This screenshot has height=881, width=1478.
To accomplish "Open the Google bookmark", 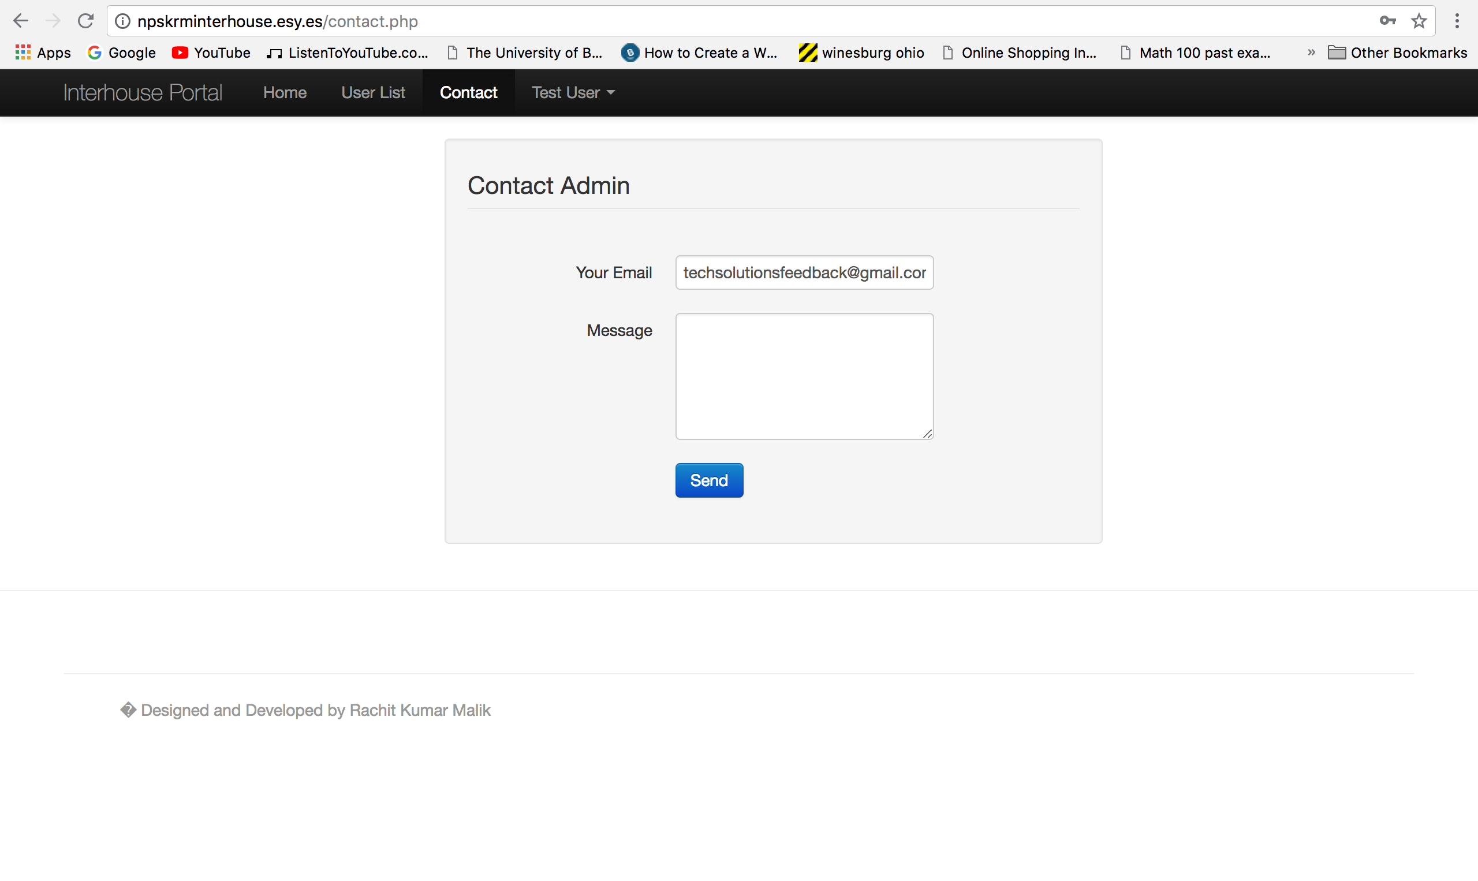I will (x=122, y=53).
